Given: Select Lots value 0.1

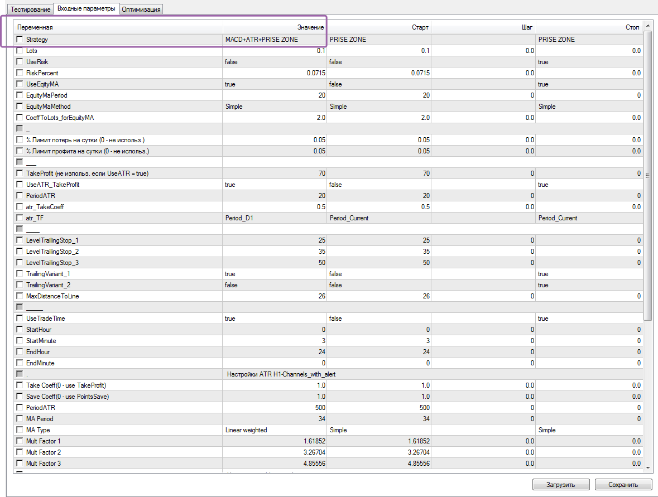Looking at the screenshot, I should (x=275, y=51).
